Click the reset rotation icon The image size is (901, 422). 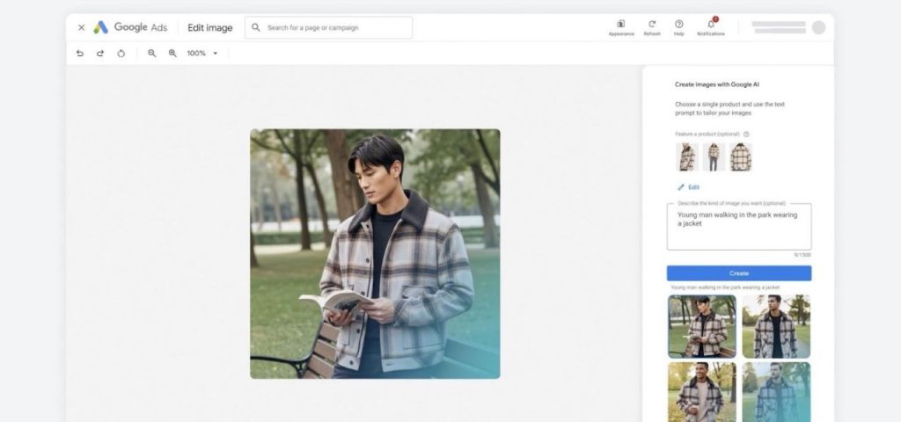121,54
